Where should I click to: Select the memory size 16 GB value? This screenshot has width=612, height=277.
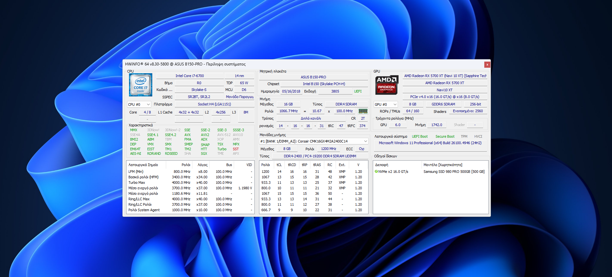(x=288, y=104)
